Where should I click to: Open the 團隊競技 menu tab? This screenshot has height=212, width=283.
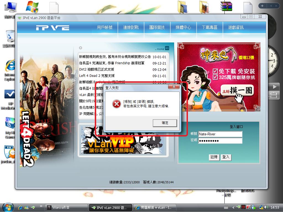coord(157,27)
